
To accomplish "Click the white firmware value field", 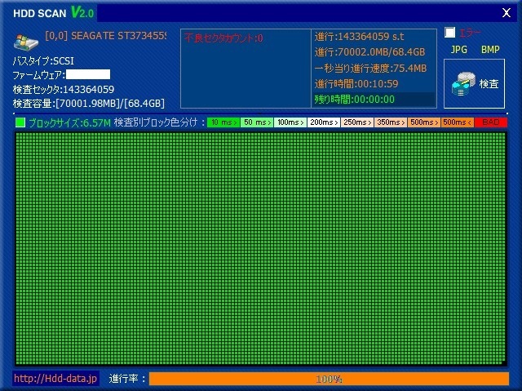I will point(88,74).
